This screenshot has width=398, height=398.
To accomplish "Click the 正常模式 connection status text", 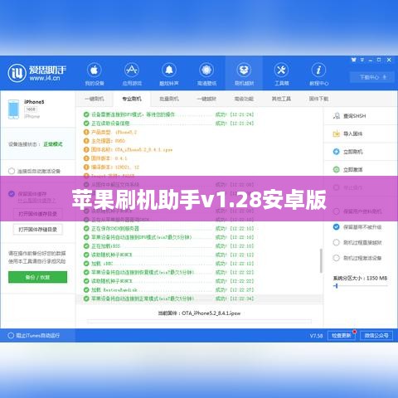I will pos(53,144).
